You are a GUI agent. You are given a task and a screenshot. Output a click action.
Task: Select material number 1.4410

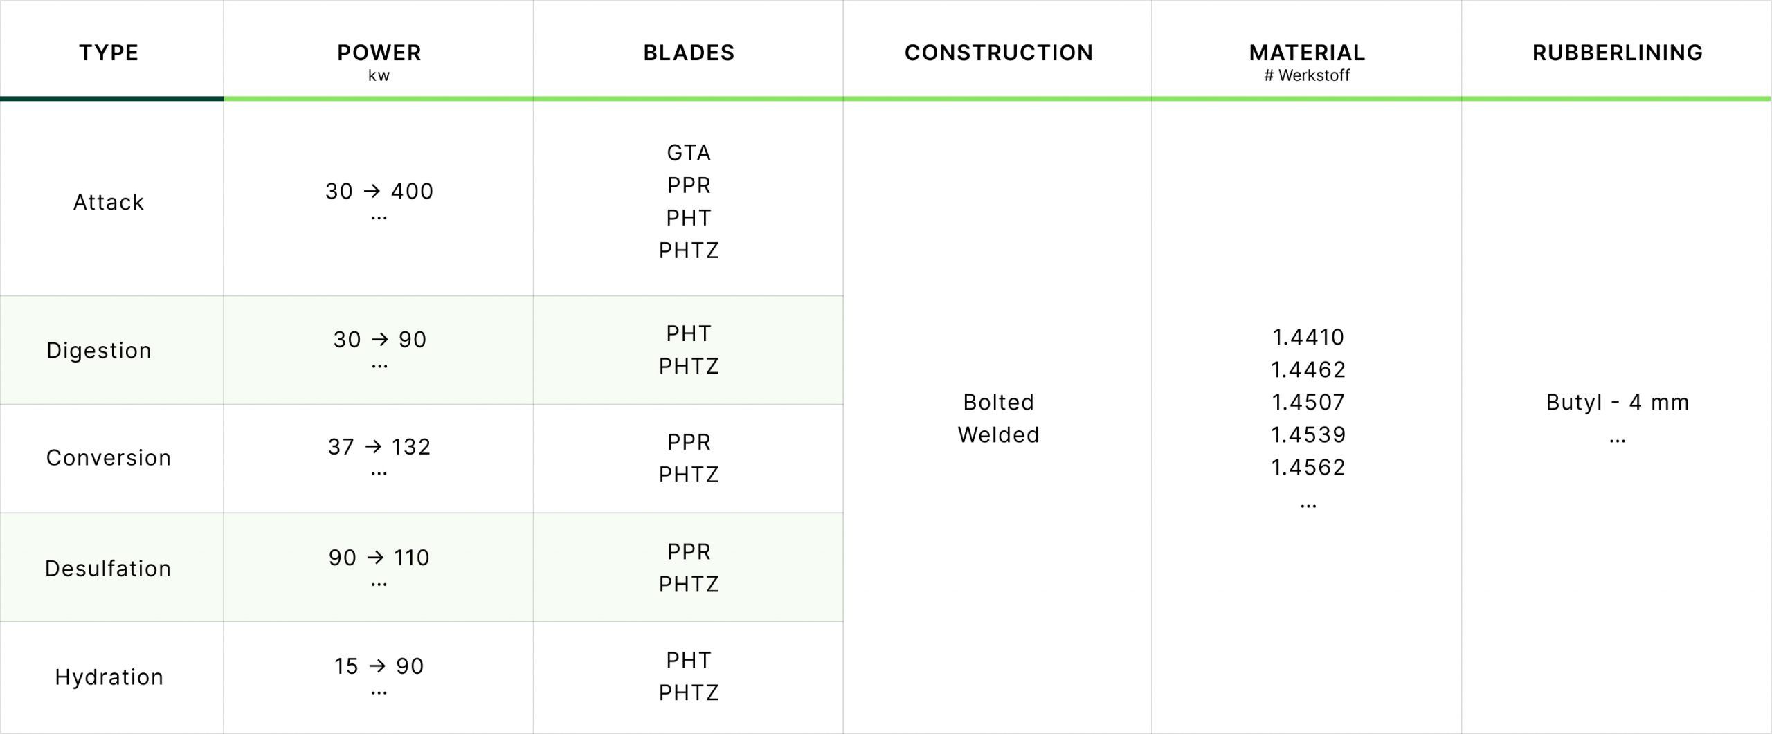1308,337
